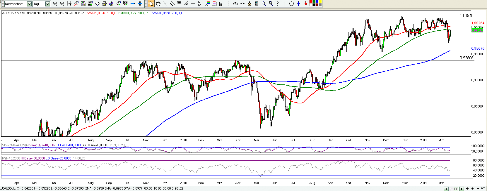Open the grid options icon
This screenshot has width=487, height=191.
69,4
